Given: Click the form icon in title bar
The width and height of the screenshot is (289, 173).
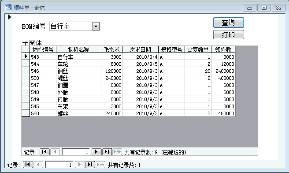Looking at the screenshot, I should point(8,8).
